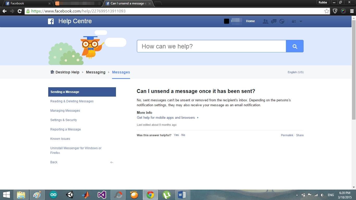Go to Desktop Help breadcrumb
Viewport: 356px width, 200px height.
[x=67, y=72]
